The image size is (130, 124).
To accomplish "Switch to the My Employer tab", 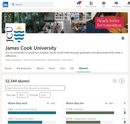I will 24,68.
